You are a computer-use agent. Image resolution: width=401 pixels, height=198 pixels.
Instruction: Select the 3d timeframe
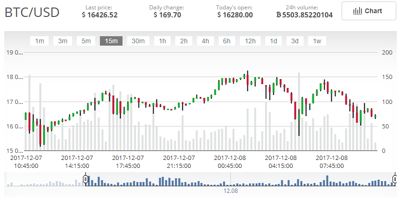pos(295,41)
